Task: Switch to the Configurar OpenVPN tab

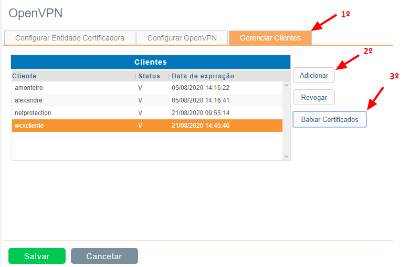Action: [182, 38]
